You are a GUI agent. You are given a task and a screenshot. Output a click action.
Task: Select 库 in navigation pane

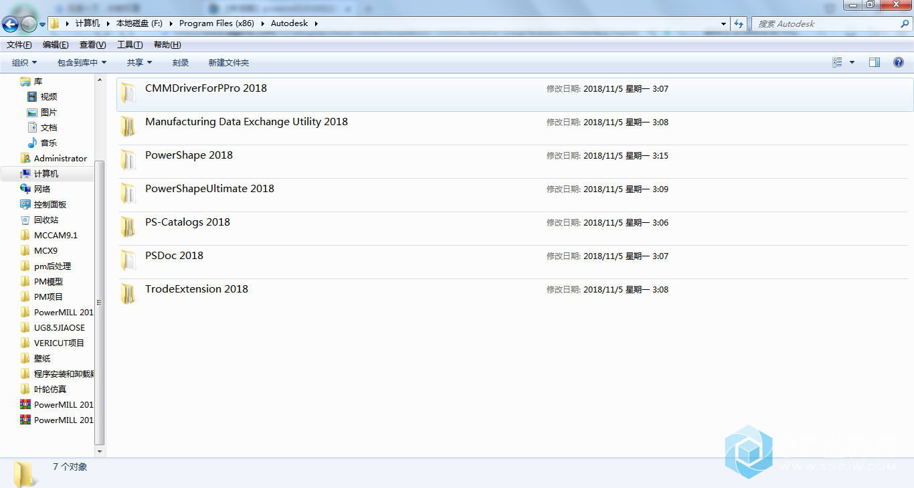(x=38, y=81)
